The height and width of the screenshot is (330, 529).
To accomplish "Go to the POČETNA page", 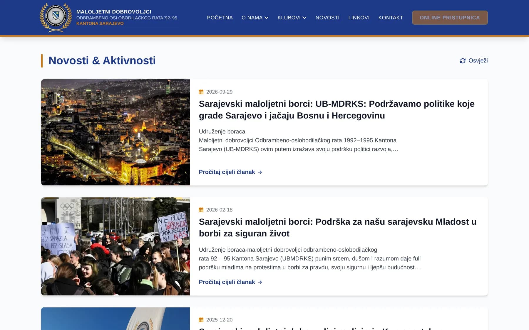I will point(220,18).
